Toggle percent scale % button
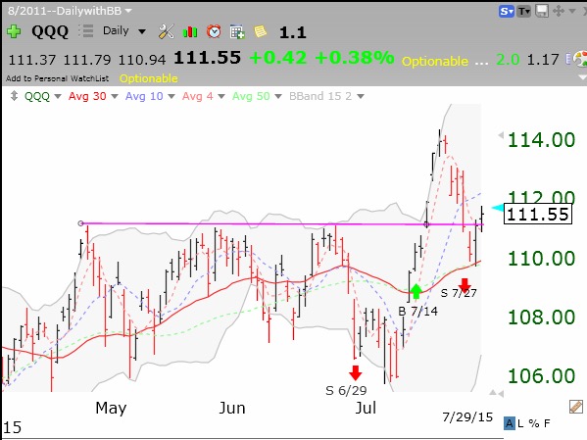 534,423
